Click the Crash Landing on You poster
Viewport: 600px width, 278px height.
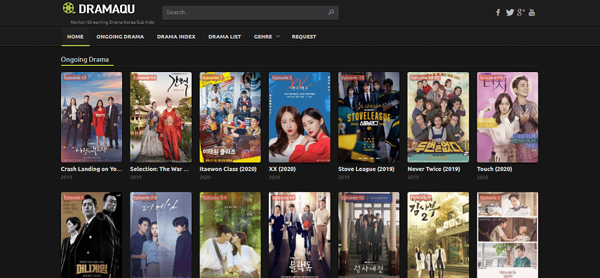(91, 117)
